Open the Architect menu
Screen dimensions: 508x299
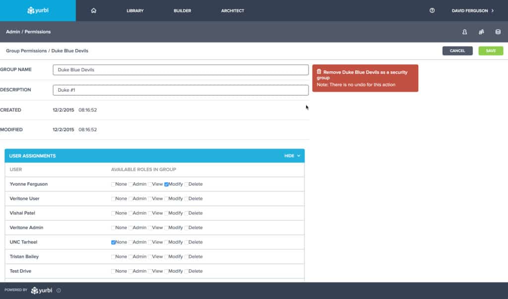pyautogui.click(x=232, y=10)
